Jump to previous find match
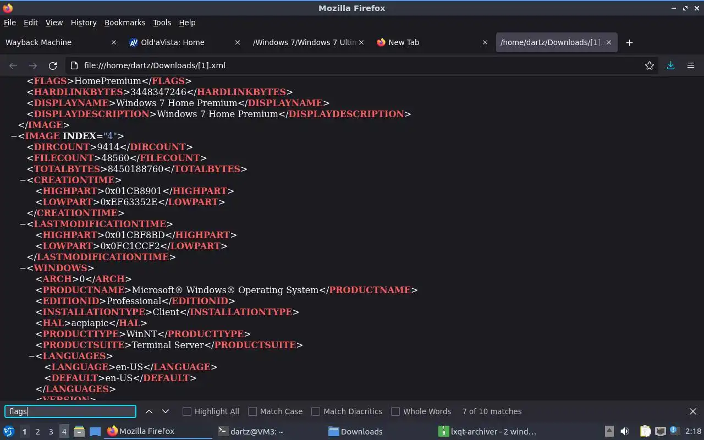Image resolution: width=704 pixels, height=440 pixels. (149, 411)
